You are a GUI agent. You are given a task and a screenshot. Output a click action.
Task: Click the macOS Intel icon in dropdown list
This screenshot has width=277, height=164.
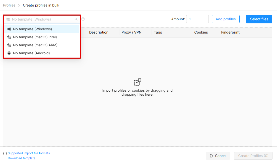[x=9, y=37]
